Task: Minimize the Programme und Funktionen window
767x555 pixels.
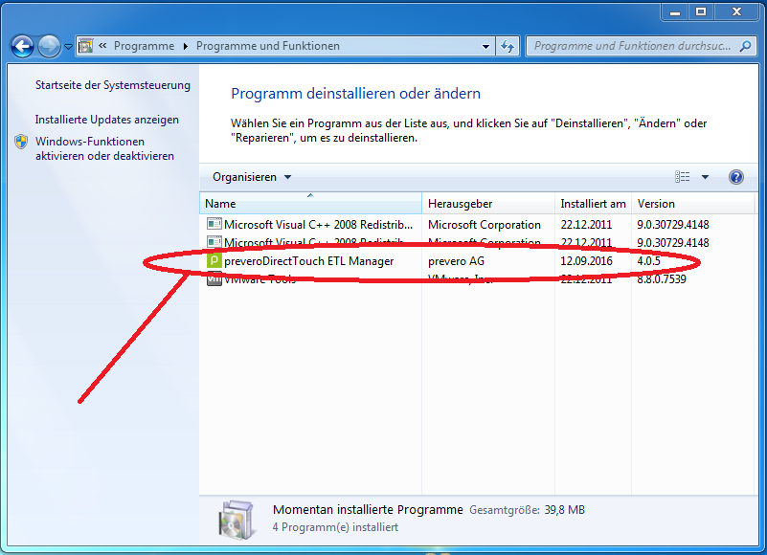Action: click(x=675, y=11)
